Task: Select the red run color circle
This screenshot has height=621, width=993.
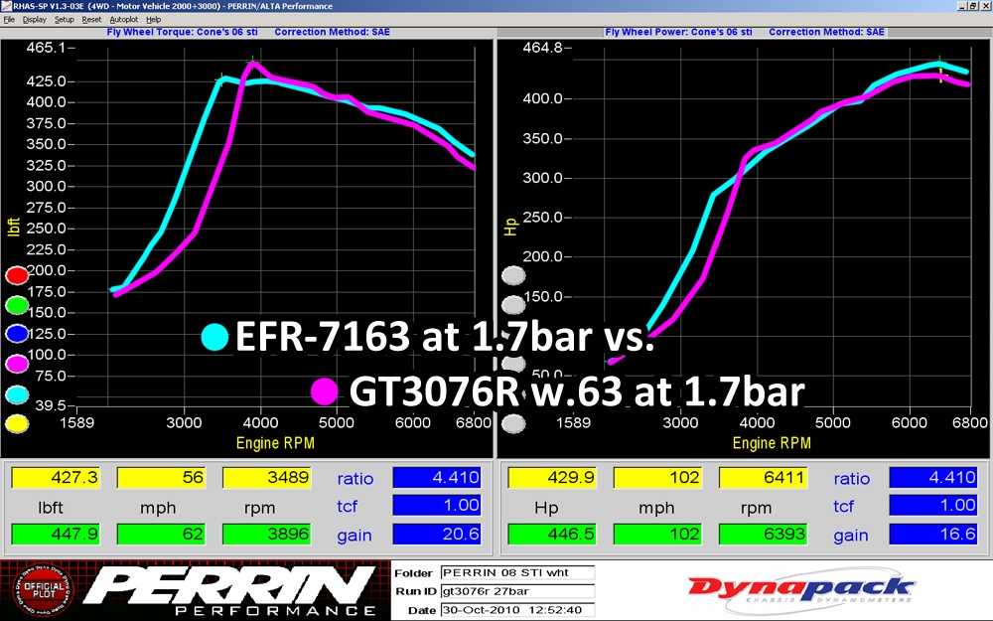Action: coord(17,275)
